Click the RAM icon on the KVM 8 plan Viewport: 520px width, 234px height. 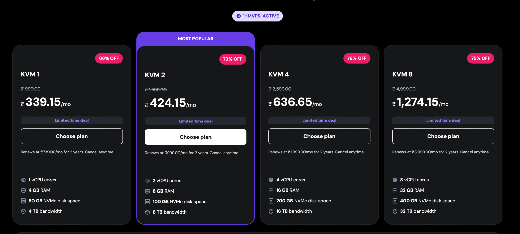tap(395, 190)
